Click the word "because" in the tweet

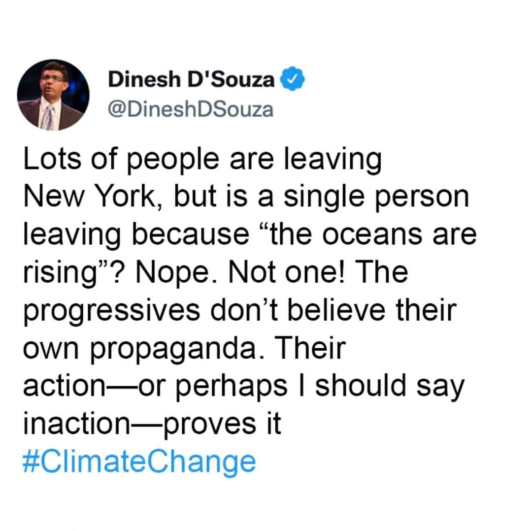click(190, 234)
